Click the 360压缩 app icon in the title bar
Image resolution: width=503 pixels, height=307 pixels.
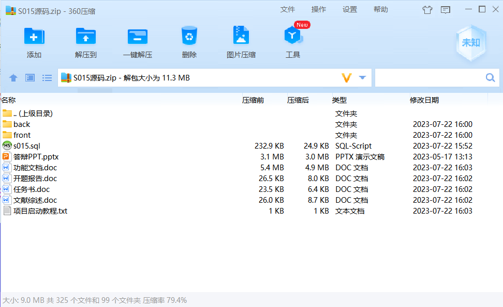tap(10, 11)
